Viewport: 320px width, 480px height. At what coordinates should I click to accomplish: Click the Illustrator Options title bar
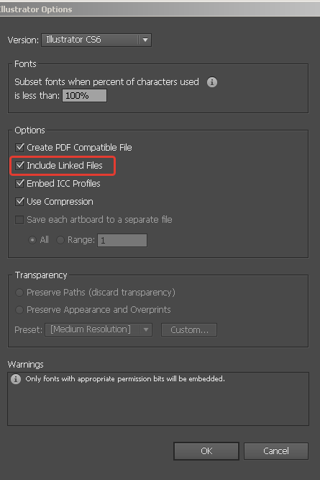pyautogui.click(x=160, y=9)
